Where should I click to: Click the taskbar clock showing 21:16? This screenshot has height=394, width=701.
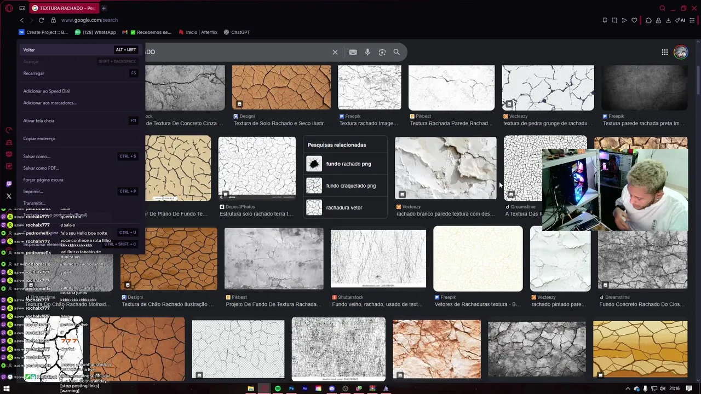(x=674, y=389)
